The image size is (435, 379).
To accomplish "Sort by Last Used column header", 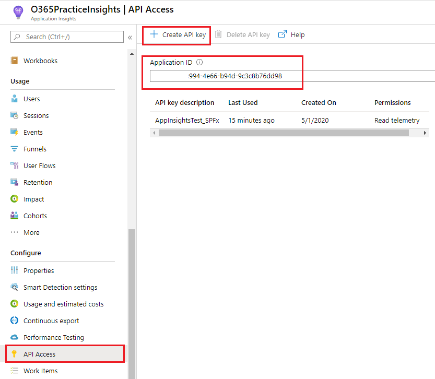I will click(x=243, y=102).
